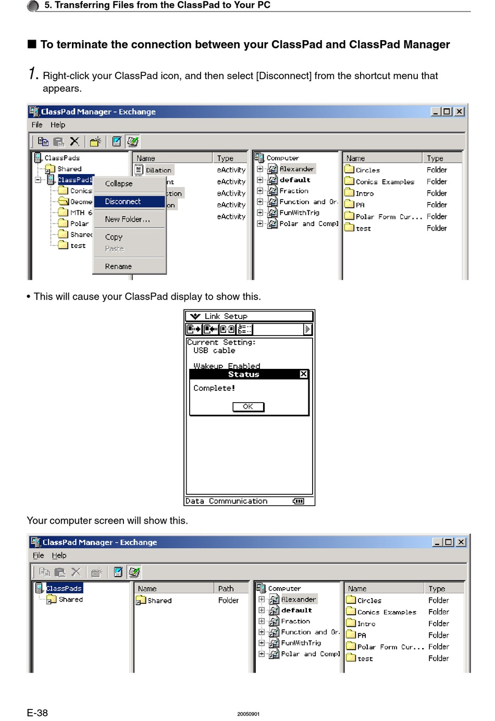Image resolution: width=495 pixels, height=721 pixels.
Task: Select Circles folder in lower Computer list
Action: 369,600
